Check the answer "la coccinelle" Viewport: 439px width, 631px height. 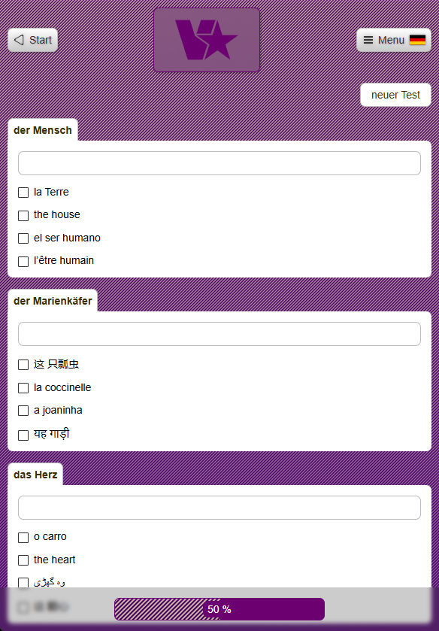coord(23,388)
